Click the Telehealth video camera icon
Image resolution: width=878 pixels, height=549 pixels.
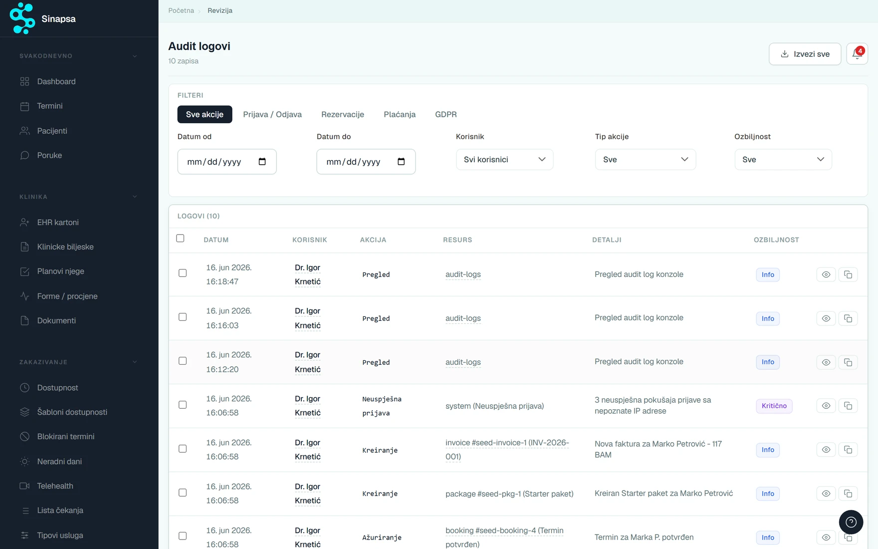pos(24,486)
